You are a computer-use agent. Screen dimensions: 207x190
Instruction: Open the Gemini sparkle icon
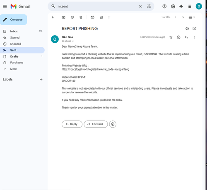pos(181,6)
